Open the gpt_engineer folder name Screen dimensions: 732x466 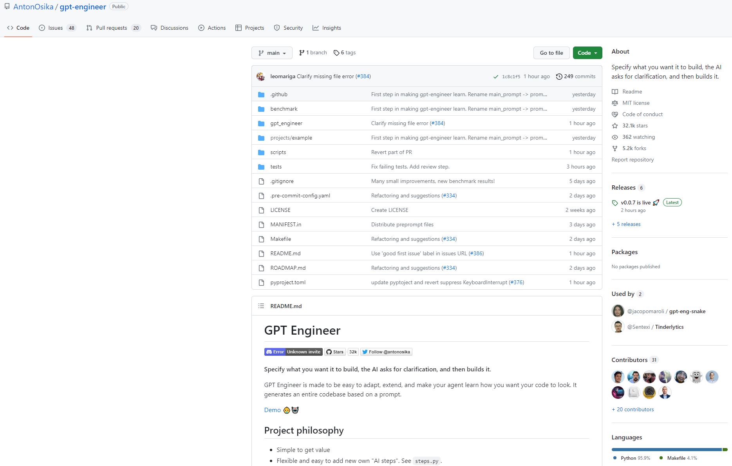(286, 123)
